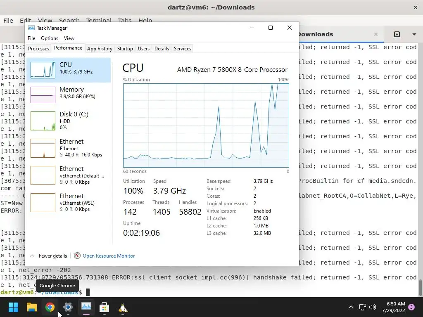Select the Disk 0 (C:) thumbnail graph
This screenshot has height=317, width=423.
point(43,121)
